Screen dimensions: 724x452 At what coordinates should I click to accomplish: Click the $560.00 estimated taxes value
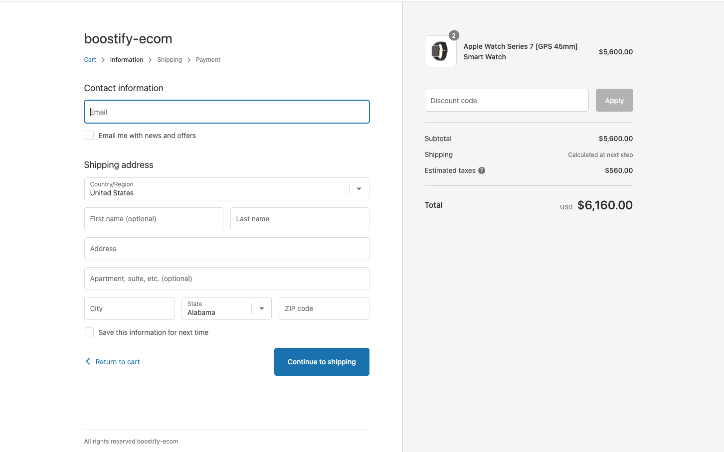[619, 170]
